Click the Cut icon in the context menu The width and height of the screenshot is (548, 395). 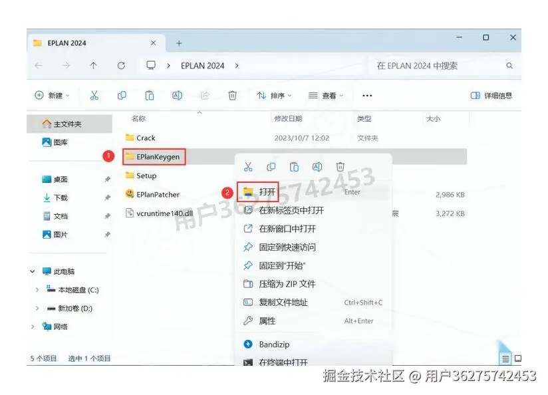point(248,167)
